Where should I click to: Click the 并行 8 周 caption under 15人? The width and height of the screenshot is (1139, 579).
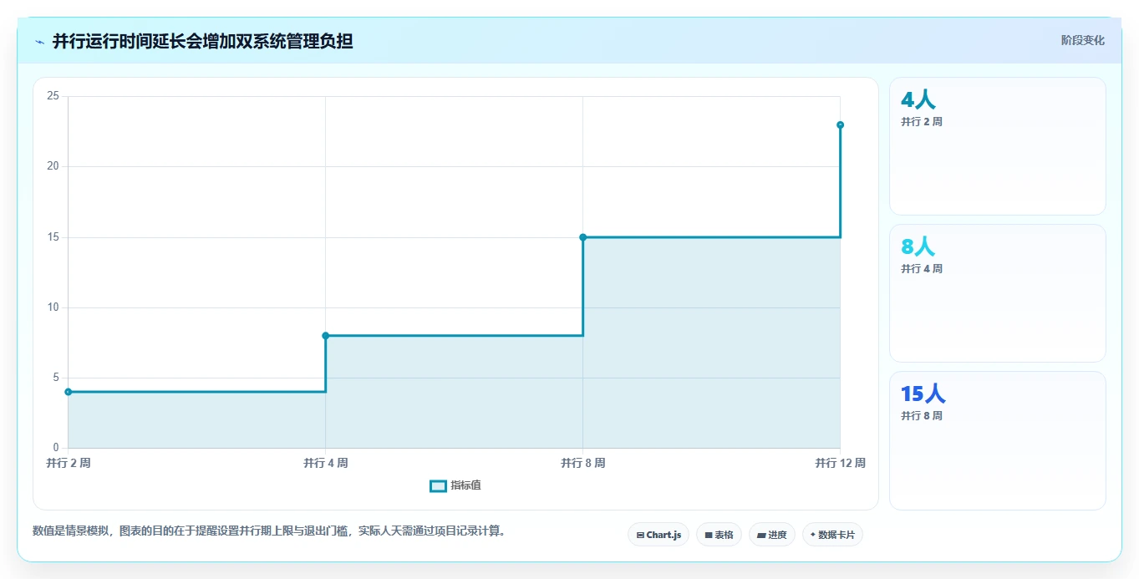922,416
